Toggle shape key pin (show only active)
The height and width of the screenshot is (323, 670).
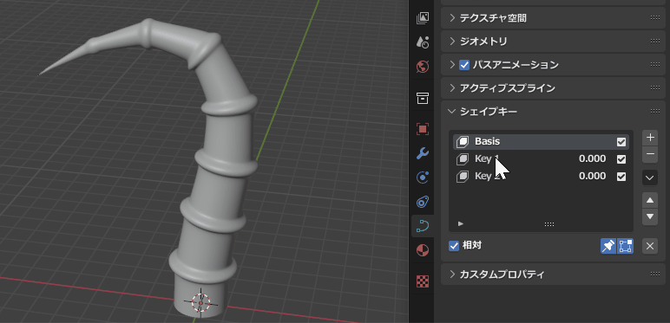(x=608, y=246)
